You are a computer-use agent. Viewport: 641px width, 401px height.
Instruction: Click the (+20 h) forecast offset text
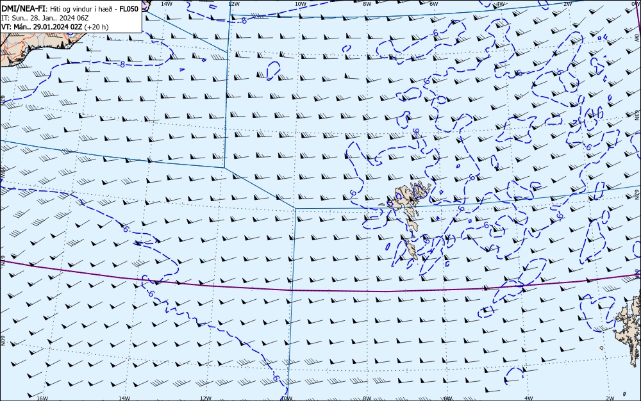96,27
